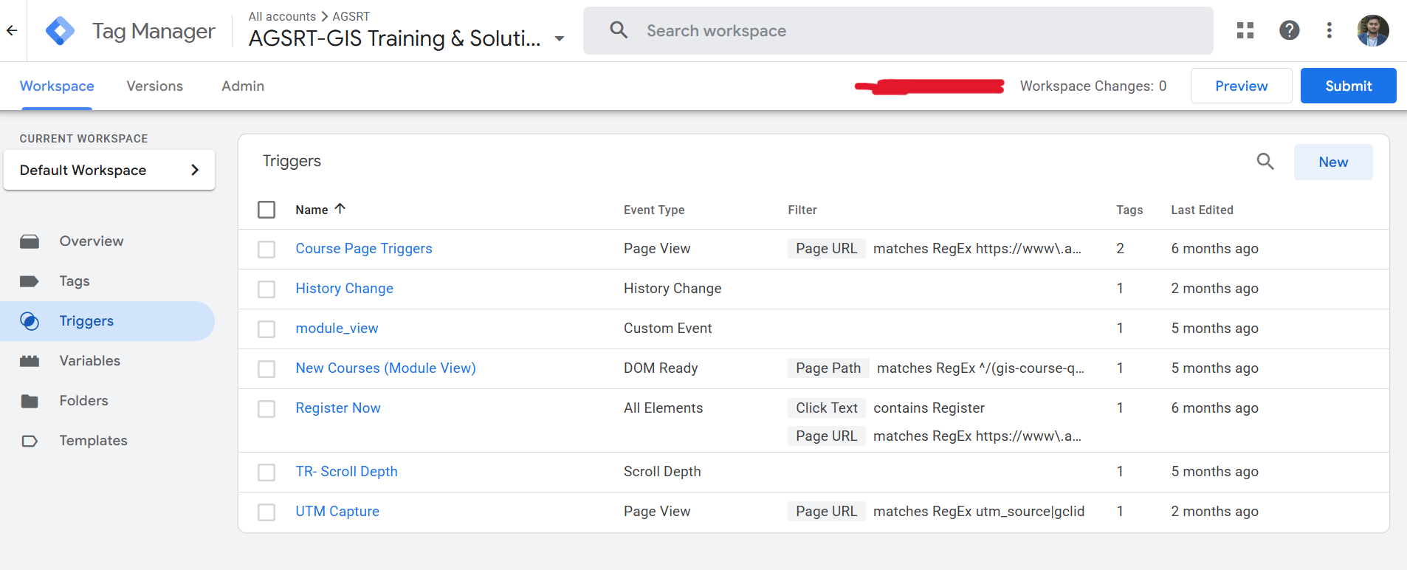Click the Folders sidebar icon
The width and height of the screenshot is (1407, 570).
pyautogui.click(x=30, y=401)
